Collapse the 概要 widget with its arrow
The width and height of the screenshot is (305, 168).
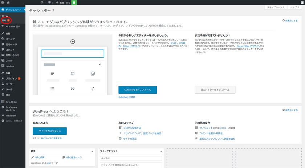tap(92, 151)
